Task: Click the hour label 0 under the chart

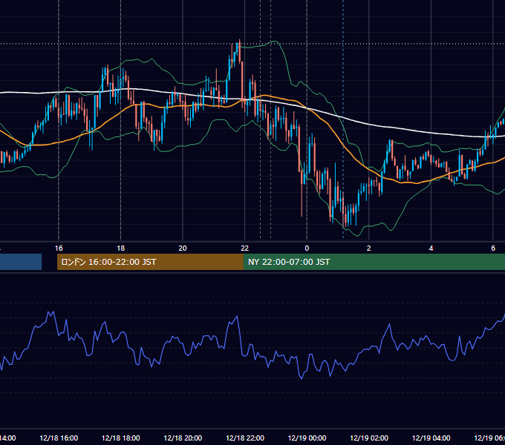Action: (x=307, y=248)
